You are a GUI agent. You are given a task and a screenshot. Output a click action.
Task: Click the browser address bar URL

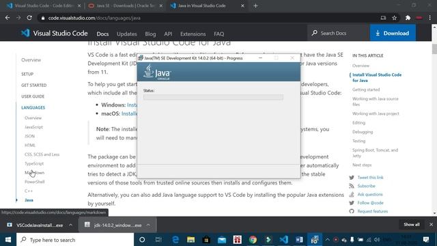click(x=94, y=18)
